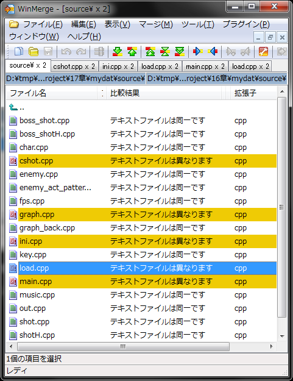The image size is (293, 381).
Task: Switch to the main.cpp x 2 tab
Action: [x=205, y=66]
